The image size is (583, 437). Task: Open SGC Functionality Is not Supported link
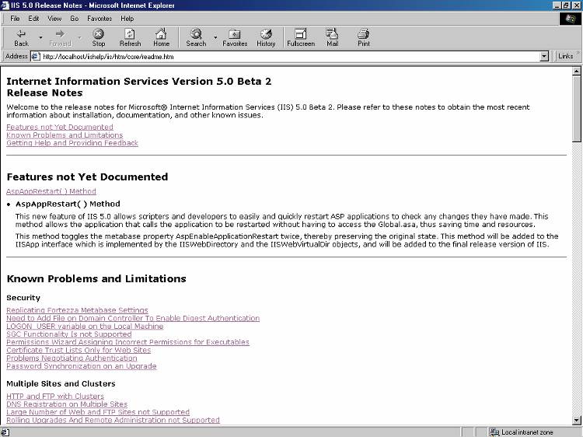pos(68,334)
